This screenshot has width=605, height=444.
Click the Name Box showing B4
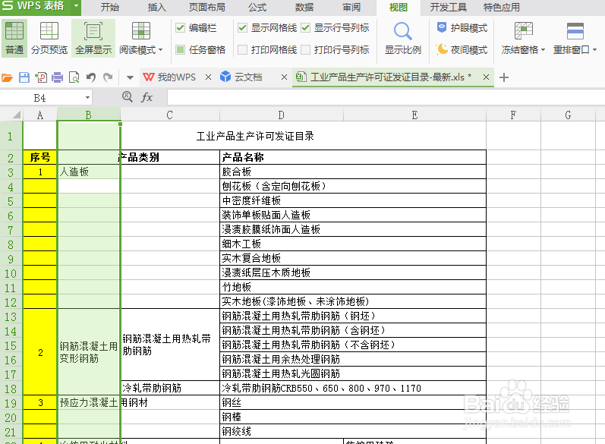(40, 98)
